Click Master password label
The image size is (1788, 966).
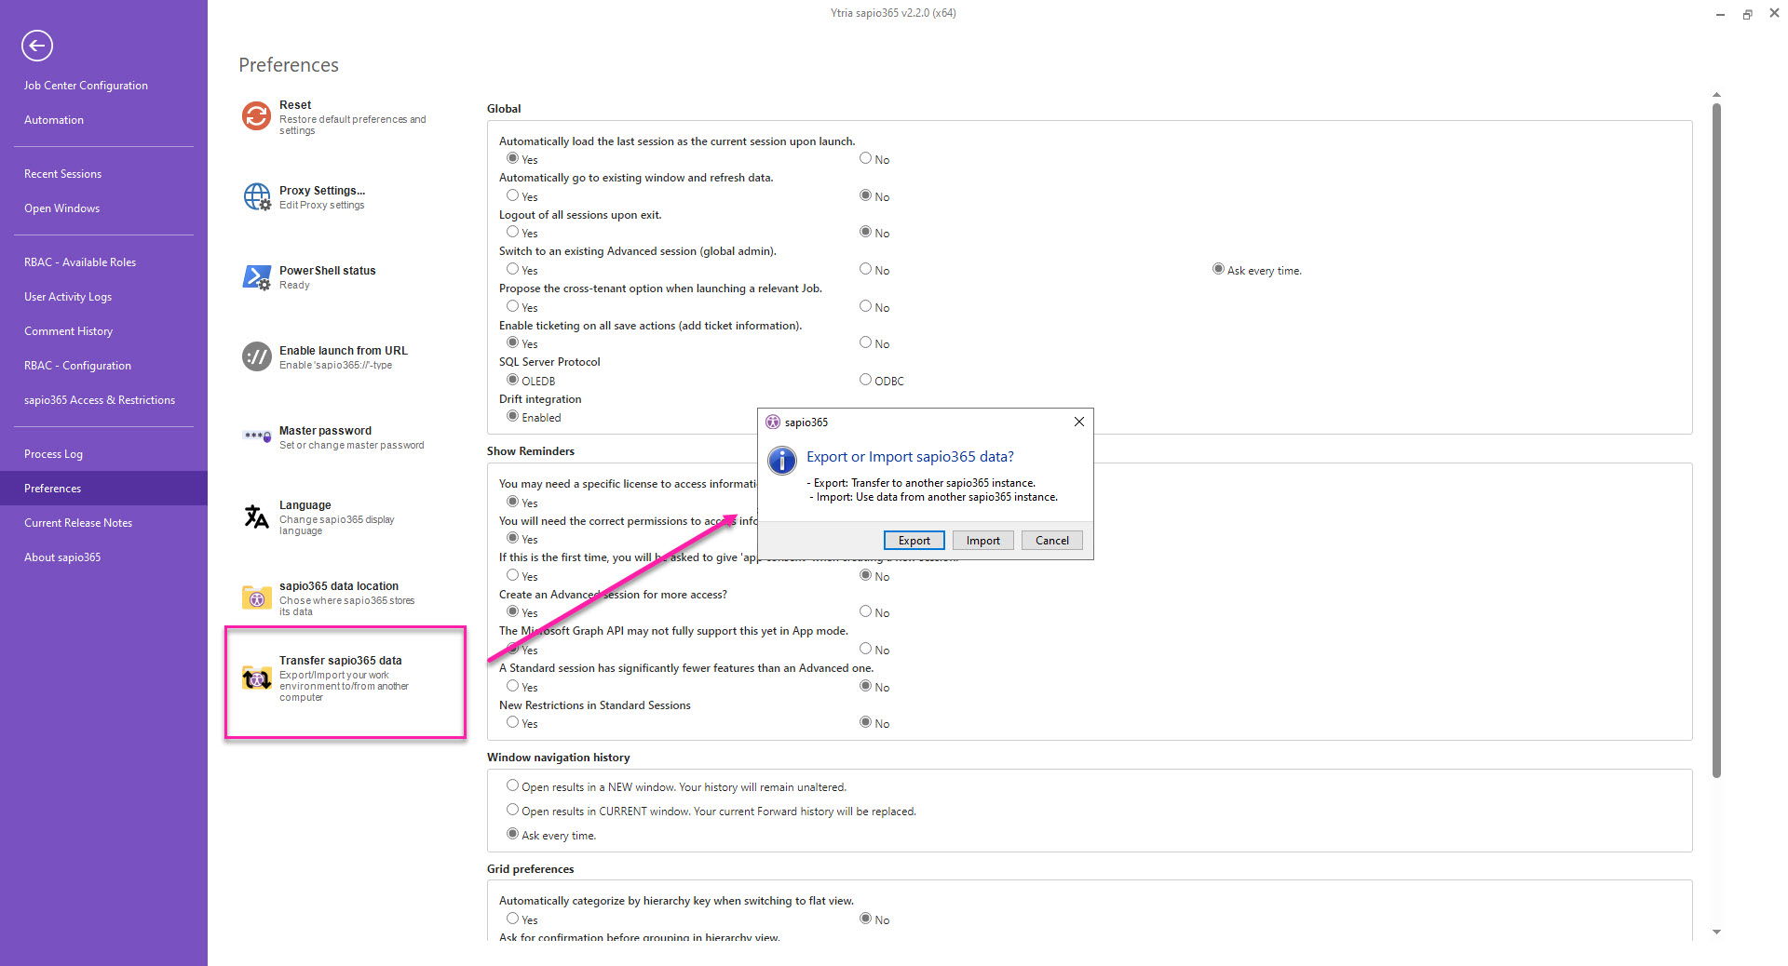click(325, 431)
